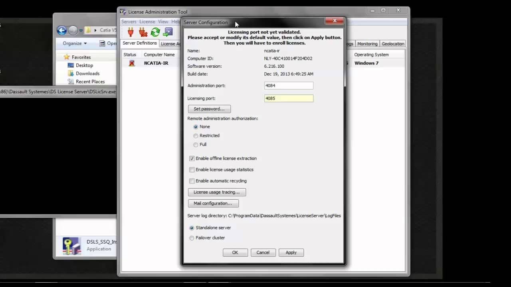Select Restricted remote administration authorization
Viewport: 511px width, 287px height.
click(196, 136)
